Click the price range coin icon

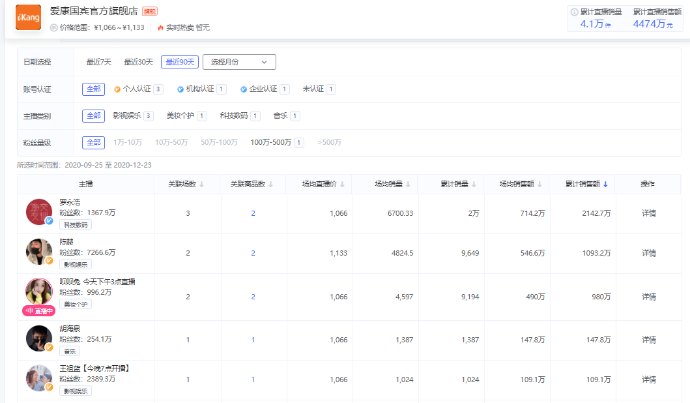pyautogui.click(x=53, y=28)
